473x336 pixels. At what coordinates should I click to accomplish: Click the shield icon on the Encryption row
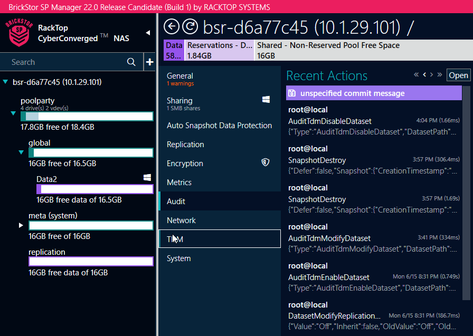pos(266,162)
